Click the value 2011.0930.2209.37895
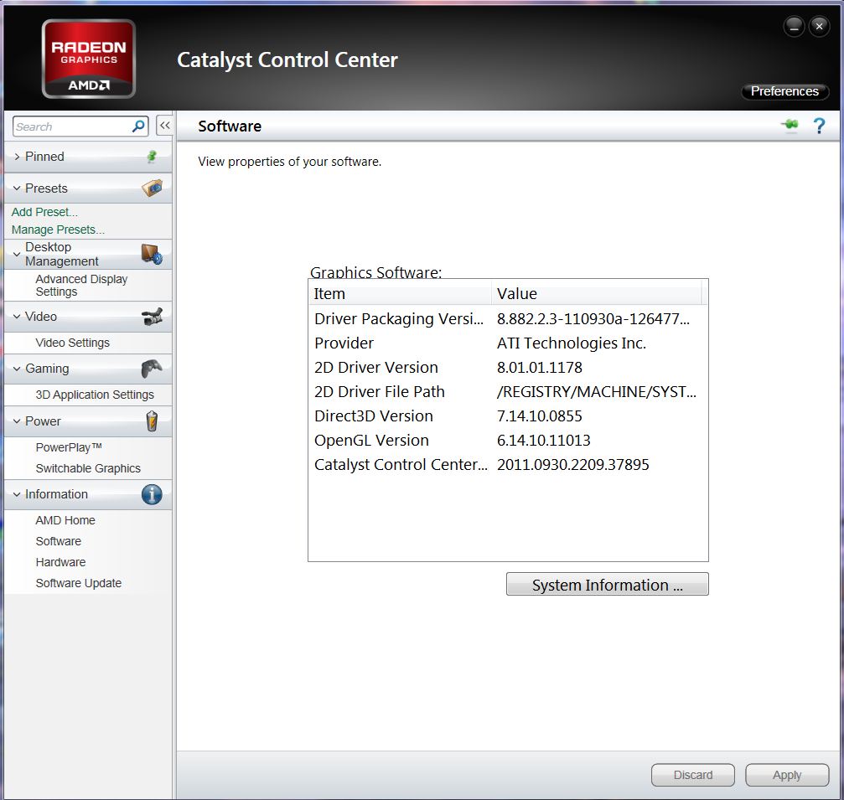Screen dimensions: 844x800 (573, 465)
